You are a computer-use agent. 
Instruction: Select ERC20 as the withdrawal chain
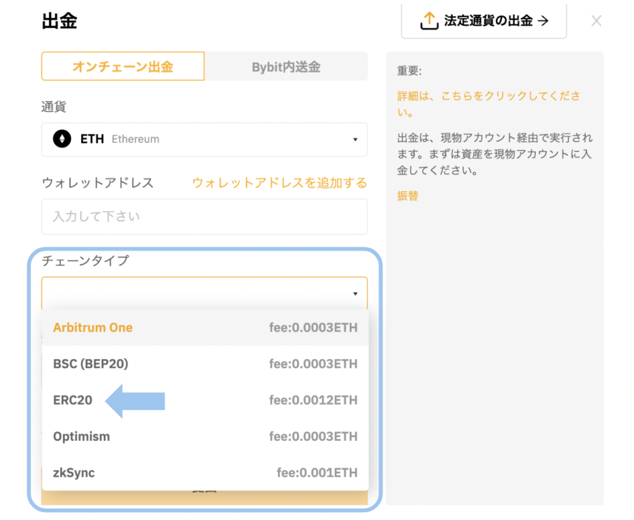tap(72, 401)
